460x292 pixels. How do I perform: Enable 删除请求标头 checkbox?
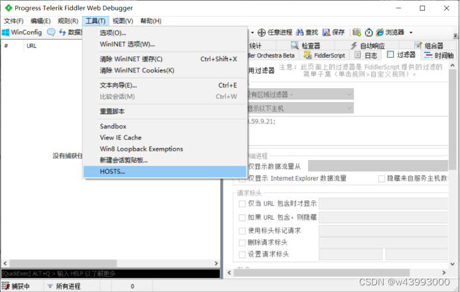242,243
